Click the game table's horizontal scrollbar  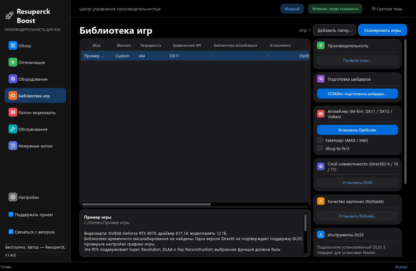click(146, 204)
